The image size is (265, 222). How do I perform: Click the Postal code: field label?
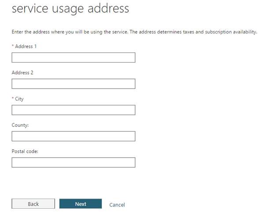click(x=26, y=152)
